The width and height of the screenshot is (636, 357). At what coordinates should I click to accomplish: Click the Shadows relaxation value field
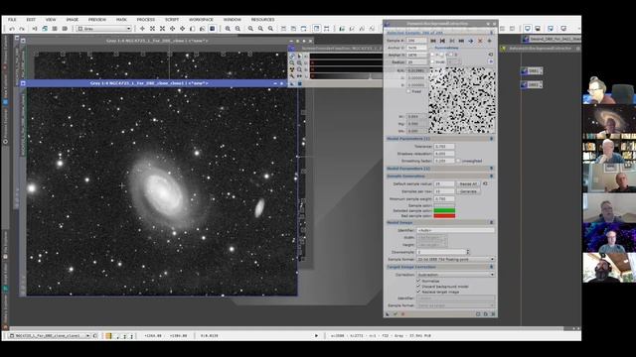pyautogui.click(x=444, y=154)
